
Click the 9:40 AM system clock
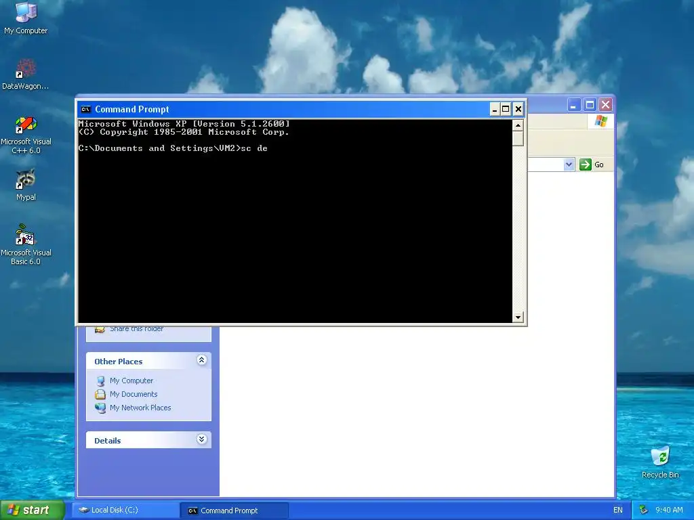[669, 510]
